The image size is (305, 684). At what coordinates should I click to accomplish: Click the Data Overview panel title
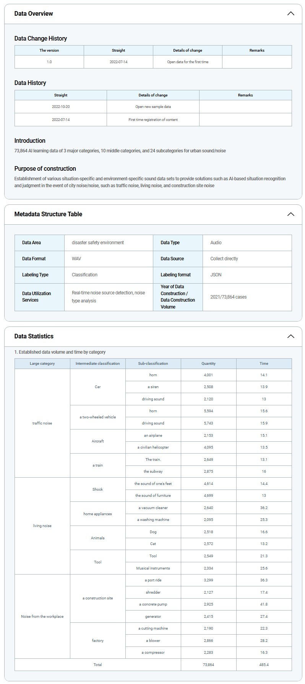pyautogui.click(x=34, y=14)
